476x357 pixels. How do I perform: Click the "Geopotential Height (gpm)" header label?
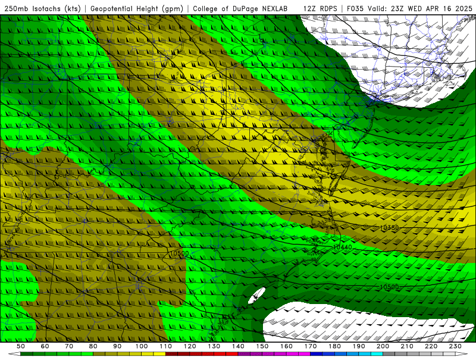pyautogui.click(x=137, y=8)
